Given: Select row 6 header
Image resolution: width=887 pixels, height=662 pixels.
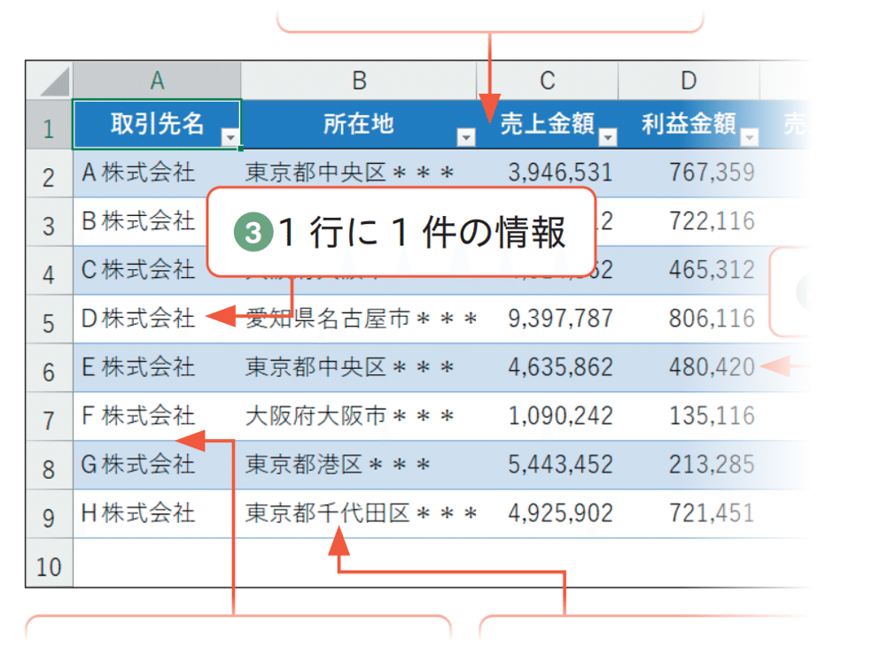Looking at the screenshot, I should point(50,367).
